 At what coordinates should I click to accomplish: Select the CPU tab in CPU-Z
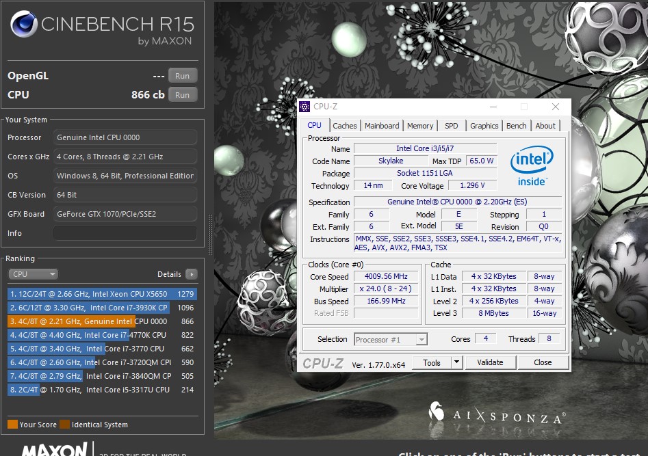click(x=315, y=125)
